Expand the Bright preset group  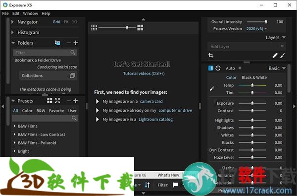[x=14, y=151]
